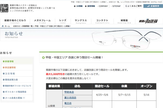The width and height of the screenshot is (163, 108).
Task: Open レンズ Lens menu
Action: pos(63,21)
